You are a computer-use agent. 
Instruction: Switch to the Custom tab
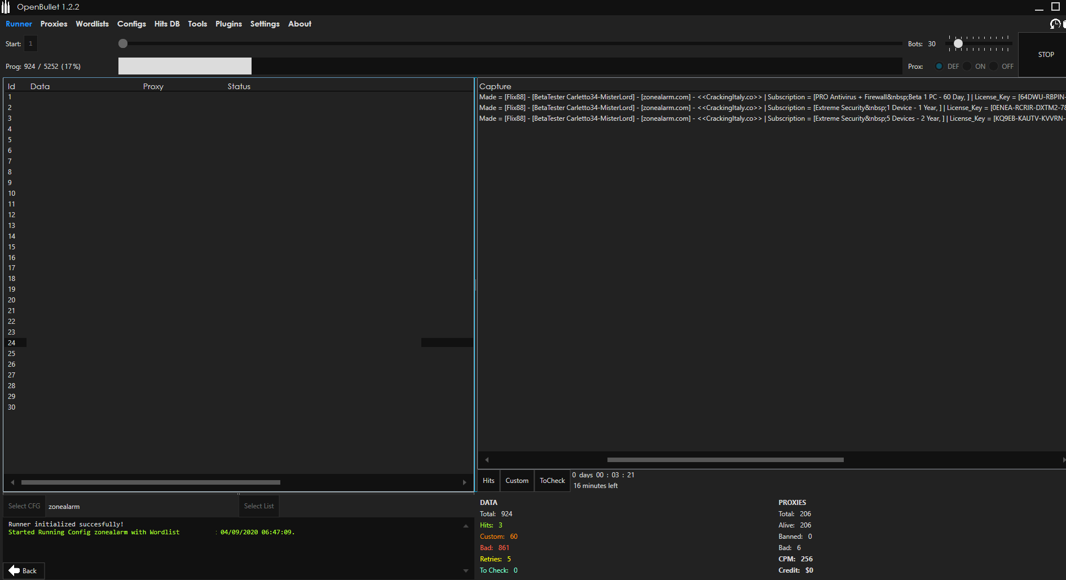tap(517, 481)
